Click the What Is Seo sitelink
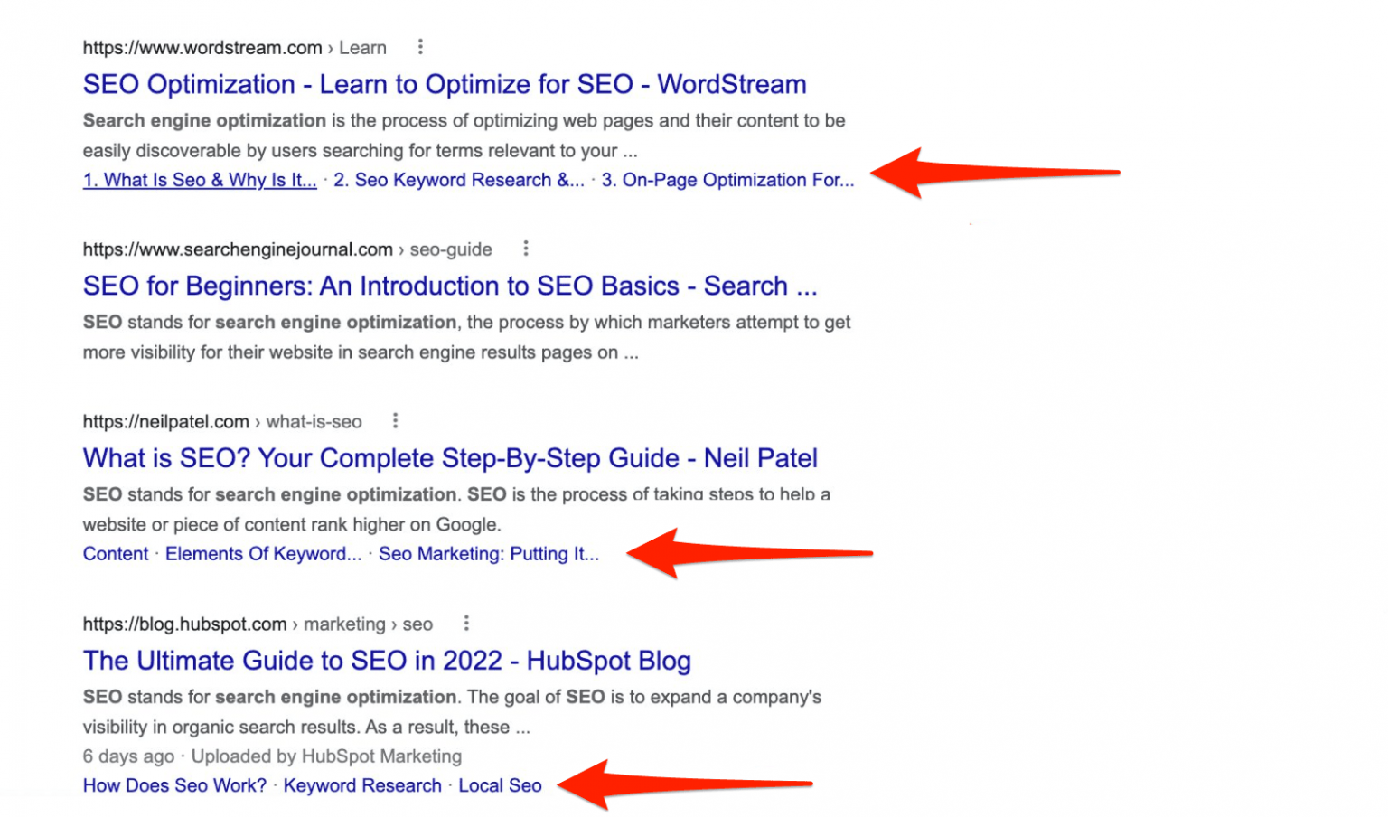The height and width of the screenshot is (817, 1388). [x=199, y=180]
